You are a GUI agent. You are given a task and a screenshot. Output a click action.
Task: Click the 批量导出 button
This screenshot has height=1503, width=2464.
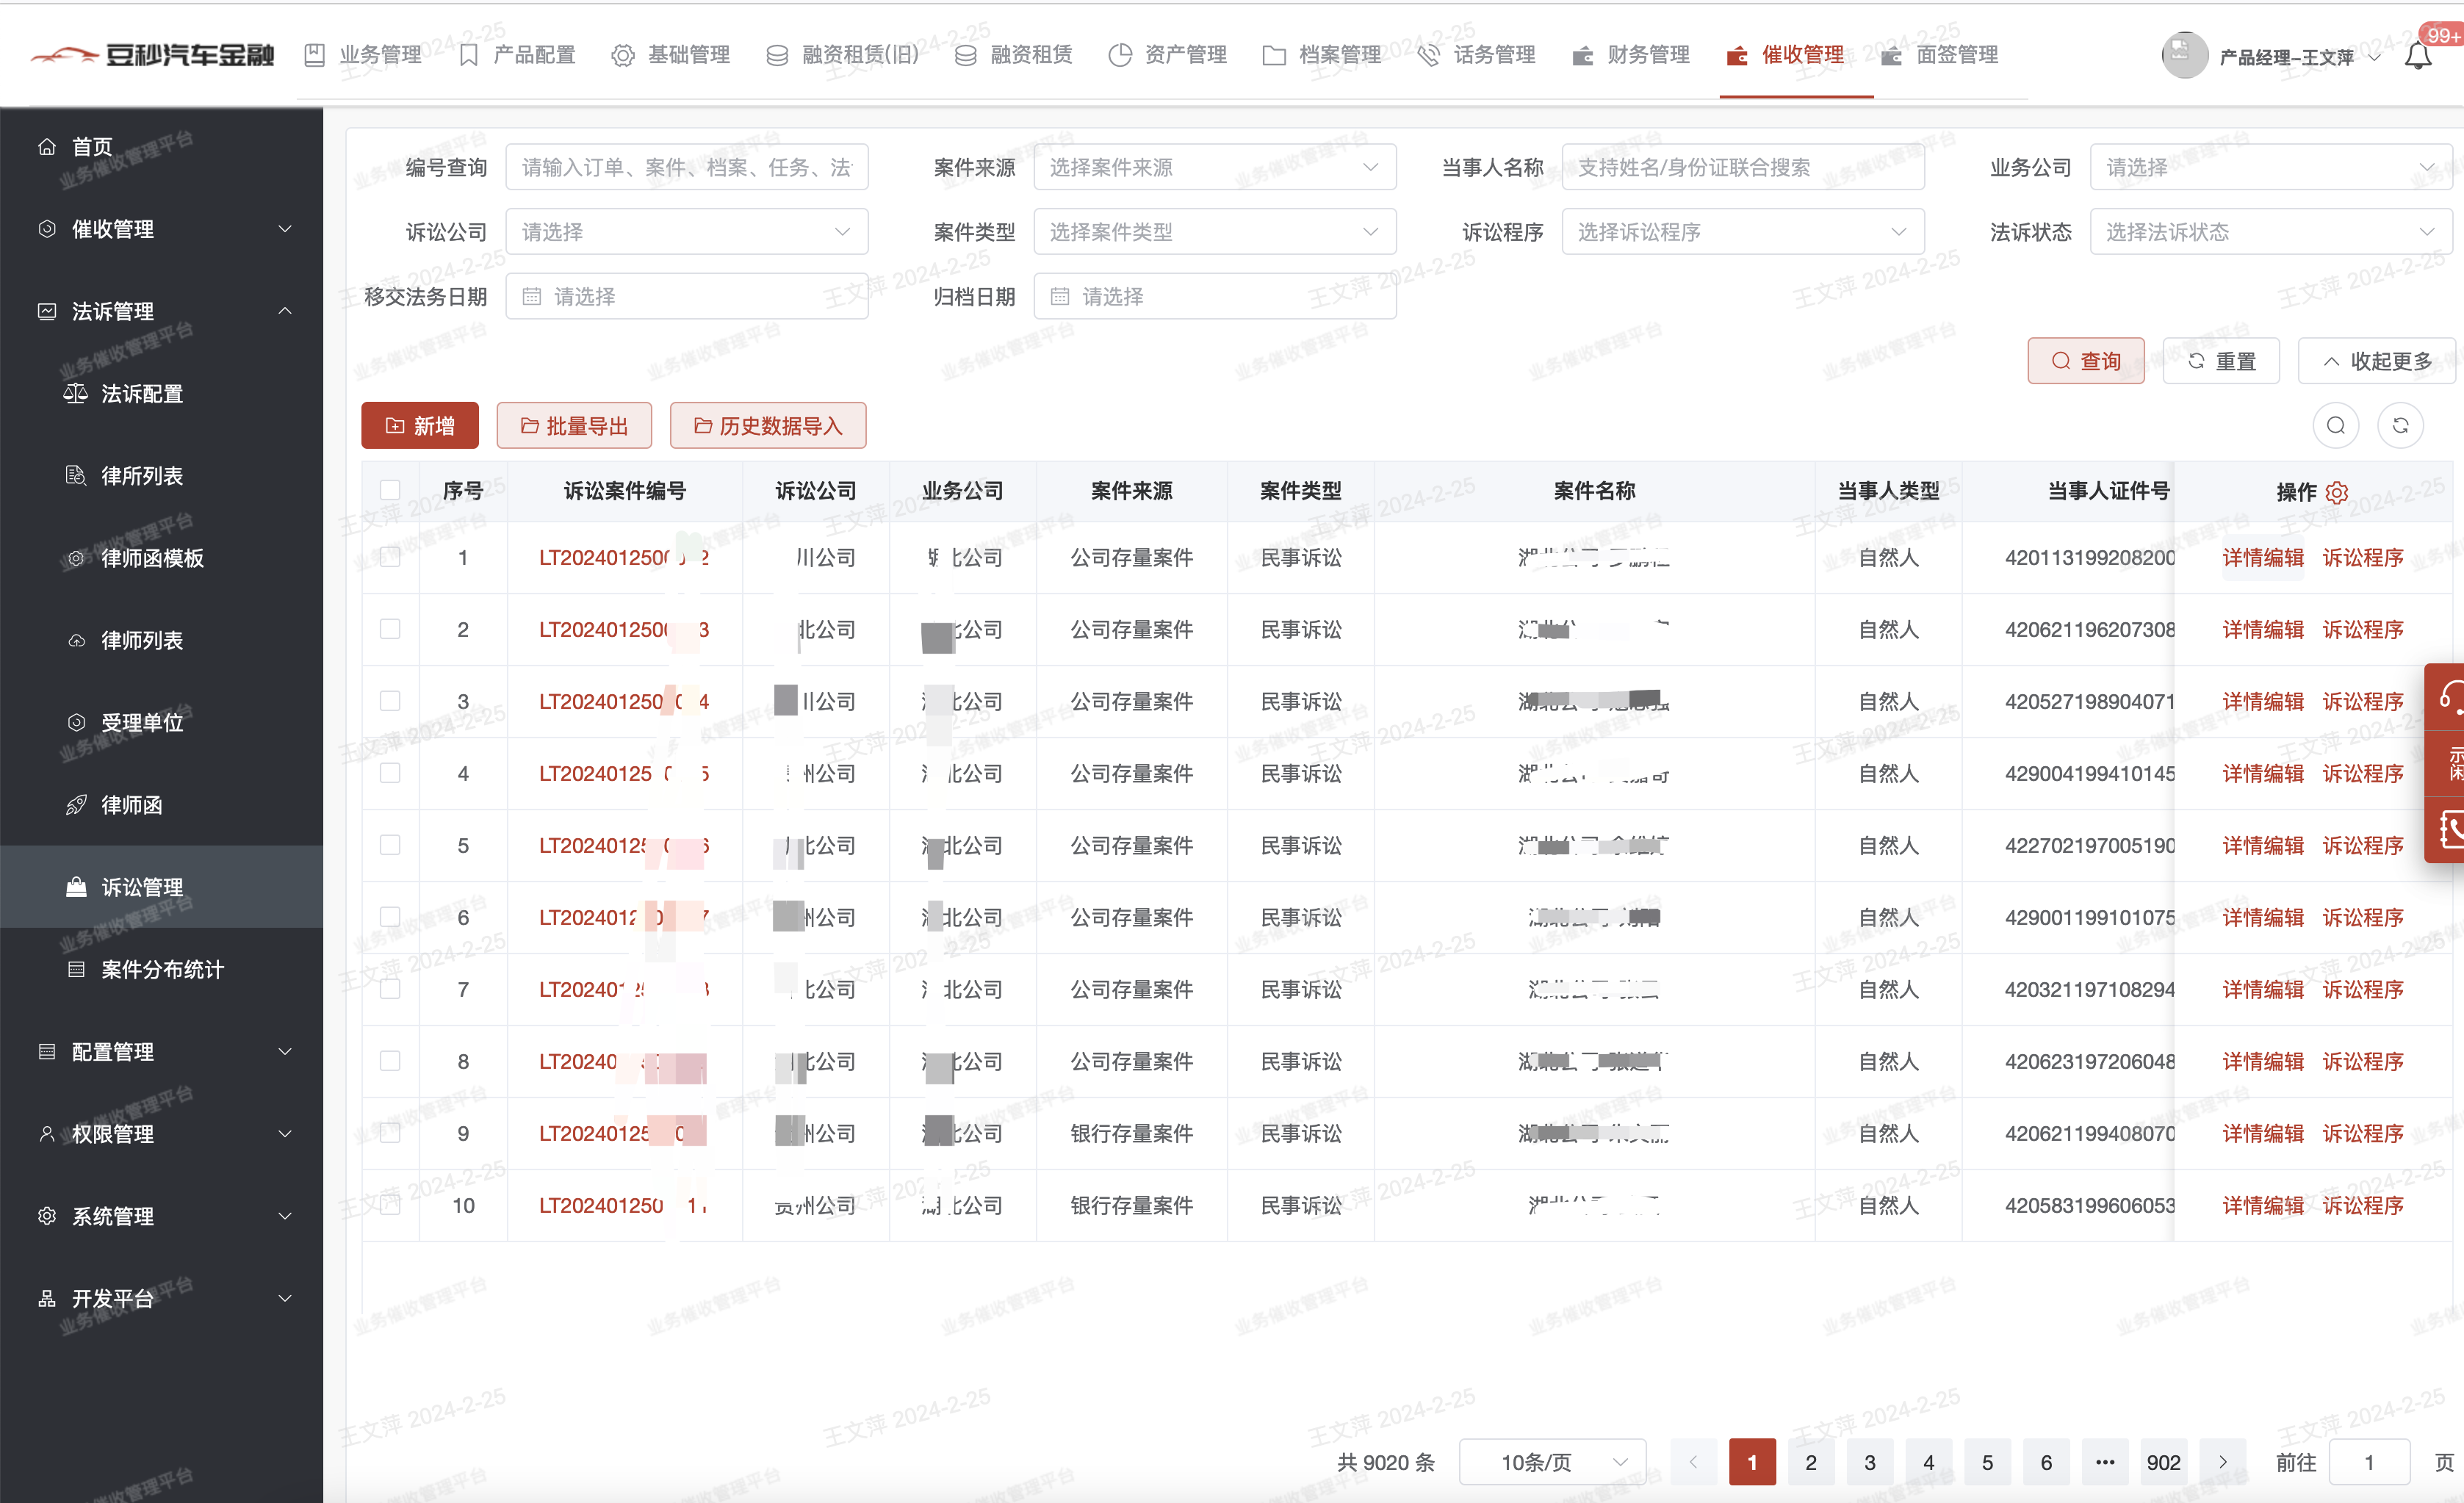pos(574,426)
